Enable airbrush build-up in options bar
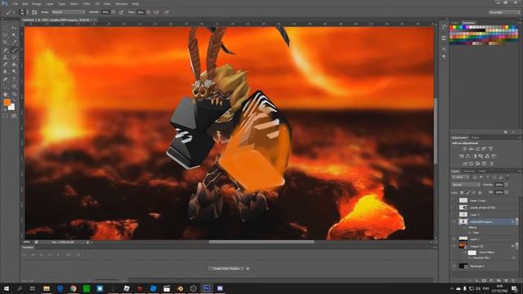Image resolution: width=523 pixels, height=294 pixels. tap(156, 12)
